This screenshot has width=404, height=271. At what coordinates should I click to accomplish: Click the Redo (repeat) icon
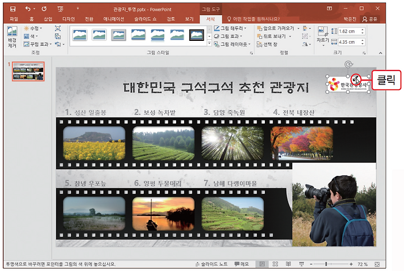pyautogui.click(x=44, y=9)
